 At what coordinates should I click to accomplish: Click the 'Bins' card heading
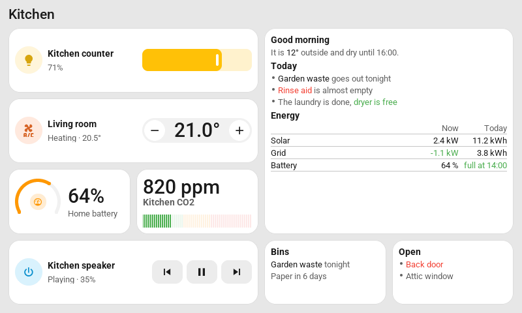(280, 252)
